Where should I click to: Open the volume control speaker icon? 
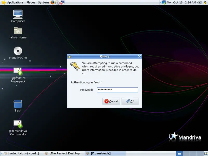coord(199,2)
